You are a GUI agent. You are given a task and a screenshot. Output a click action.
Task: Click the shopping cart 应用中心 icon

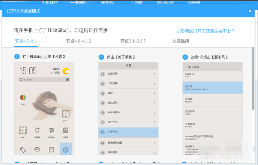tap(51, 131)
